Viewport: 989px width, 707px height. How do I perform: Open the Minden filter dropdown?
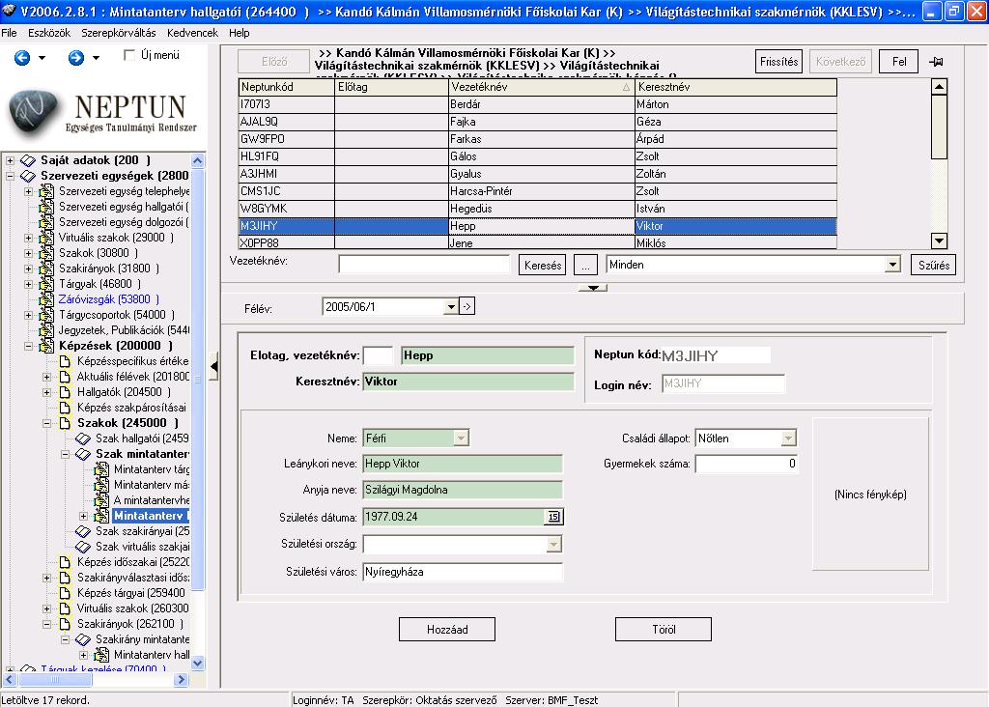(891, 265)
